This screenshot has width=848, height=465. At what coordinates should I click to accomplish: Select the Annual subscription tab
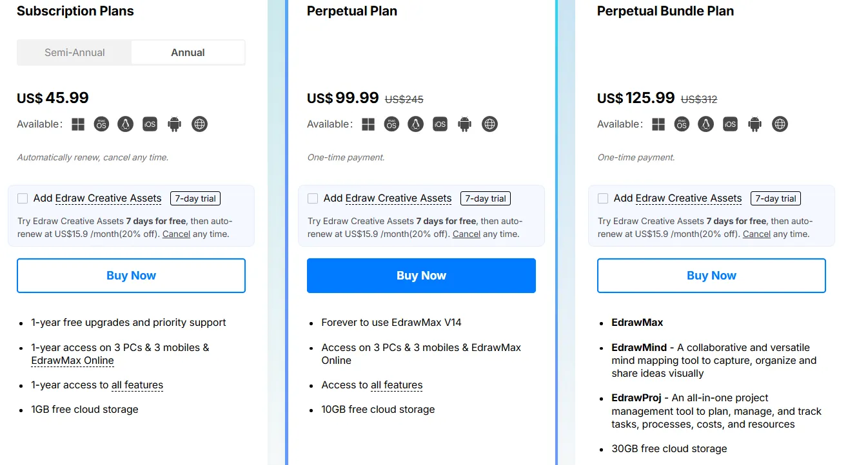(x=188, y=53)
